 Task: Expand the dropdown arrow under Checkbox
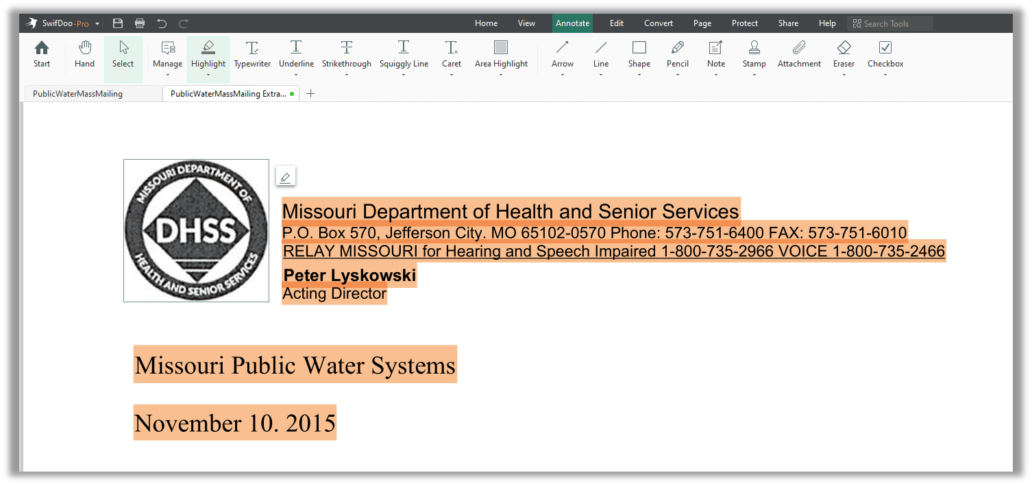tap(885, 75)
